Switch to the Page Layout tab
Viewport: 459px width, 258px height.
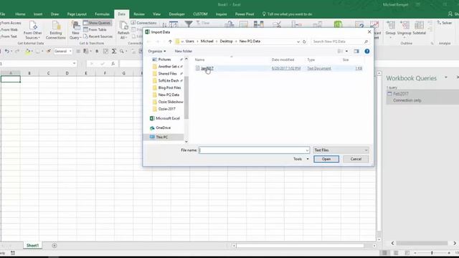click(77, 14)
